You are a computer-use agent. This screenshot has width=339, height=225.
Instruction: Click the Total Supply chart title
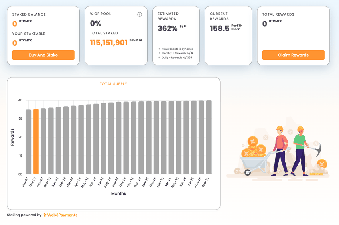[114, 84]
